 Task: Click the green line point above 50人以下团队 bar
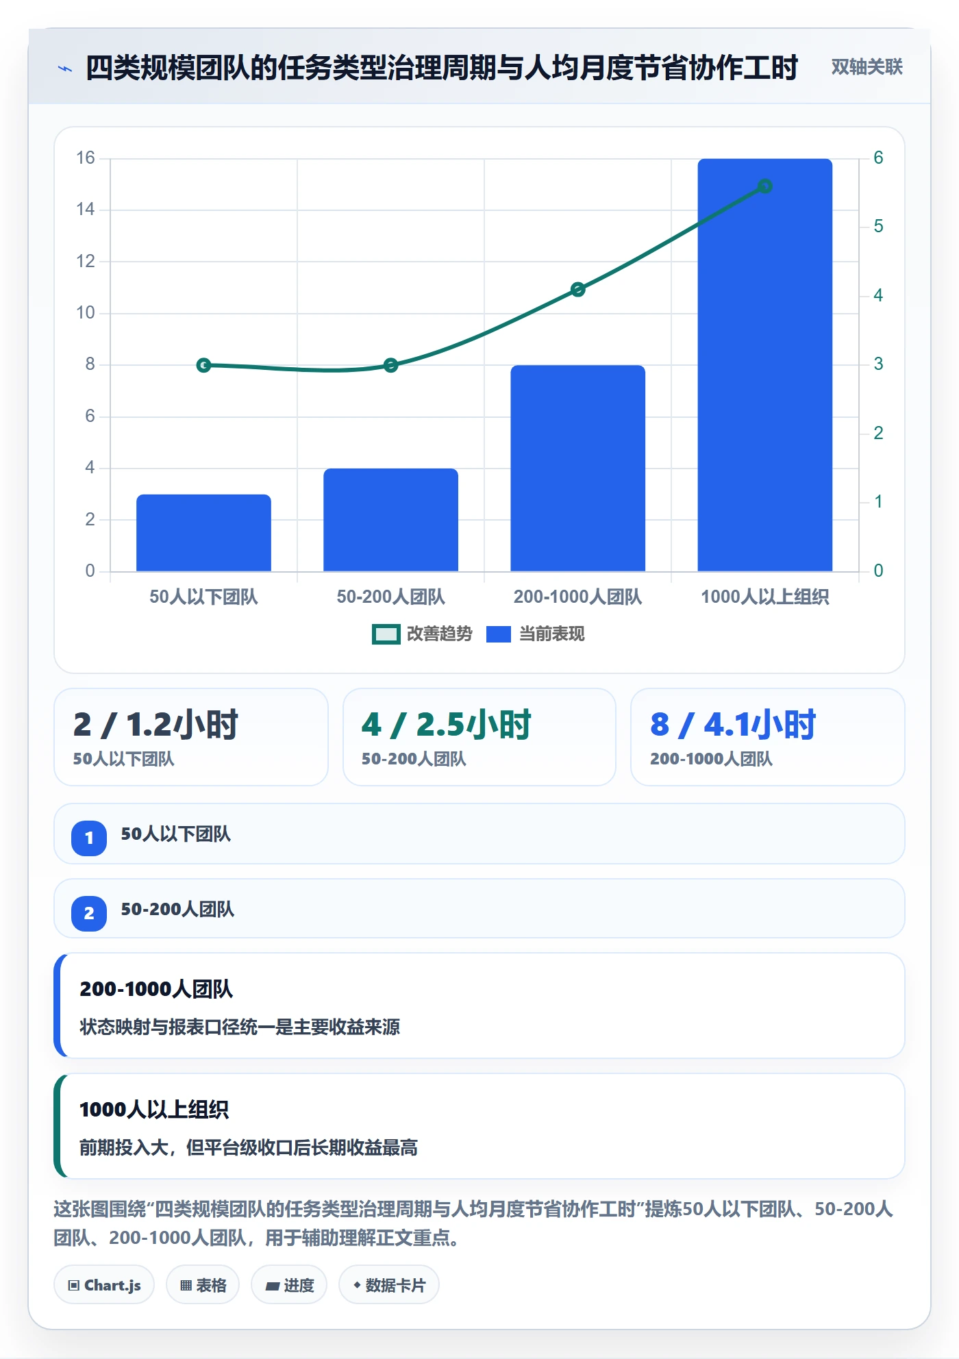(203, 365)
